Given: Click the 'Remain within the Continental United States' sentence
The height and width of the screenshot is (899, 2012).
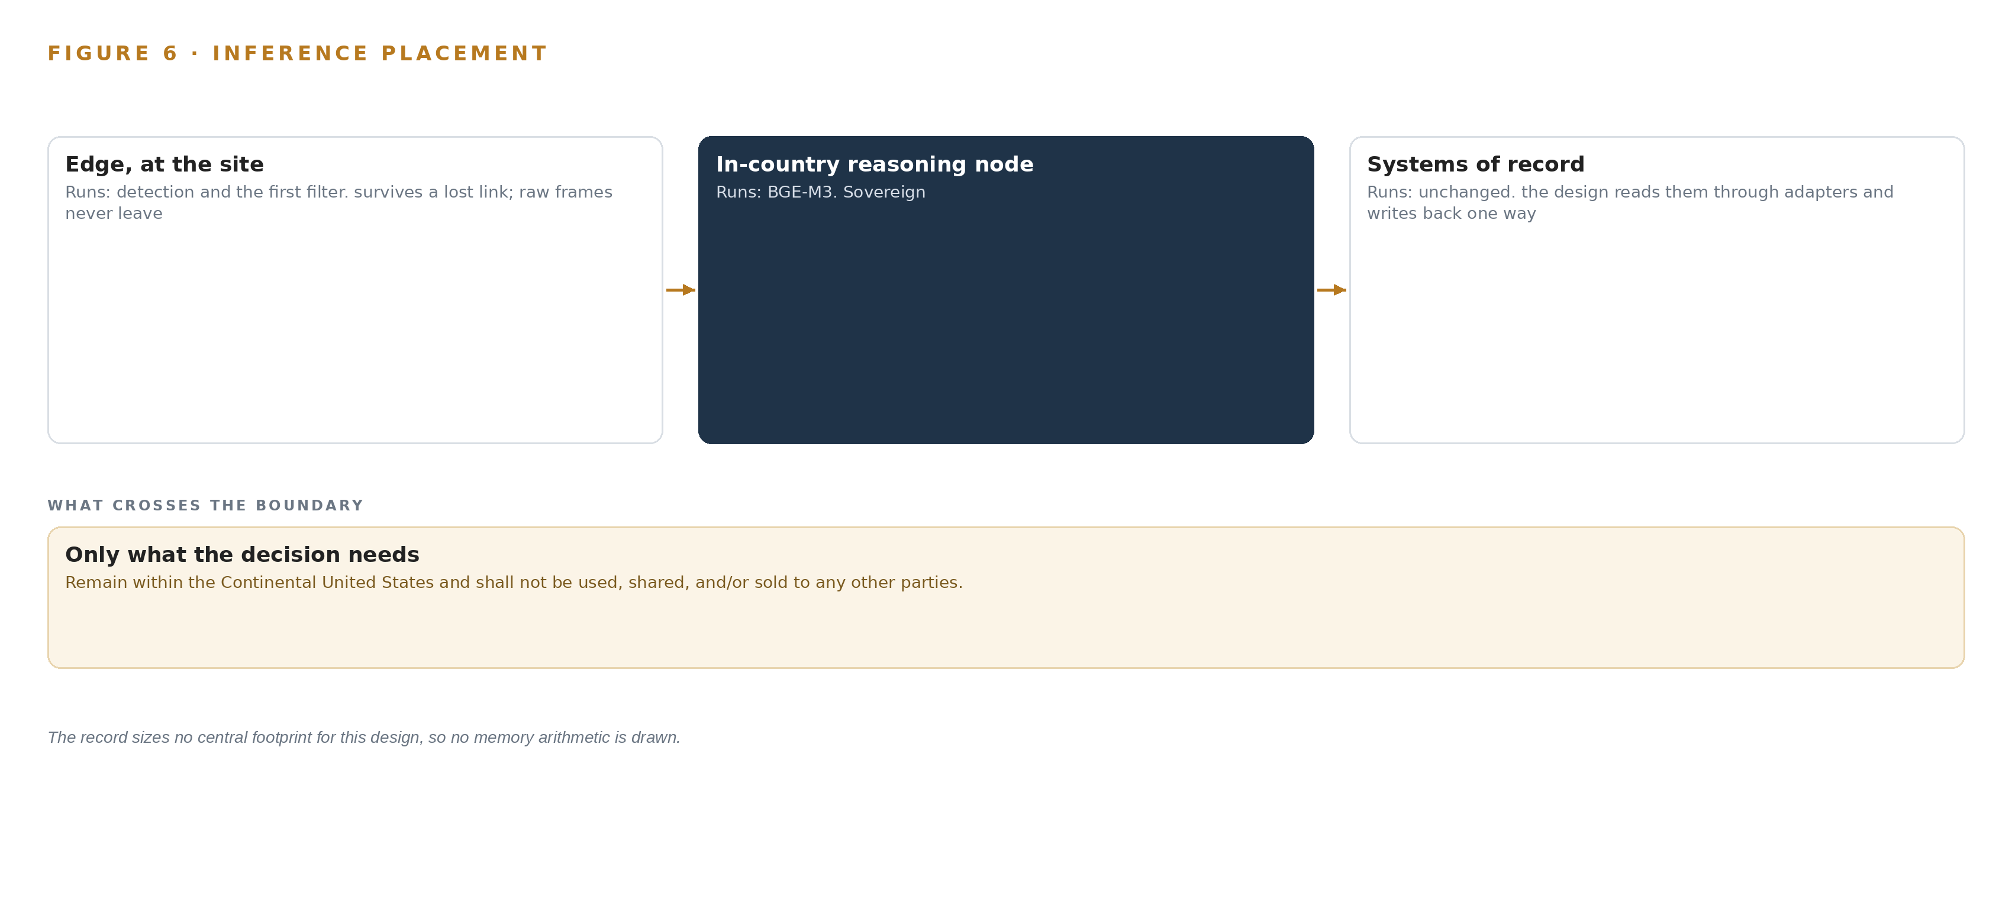Looking at the screenshot, I should (x=513, y=582).
